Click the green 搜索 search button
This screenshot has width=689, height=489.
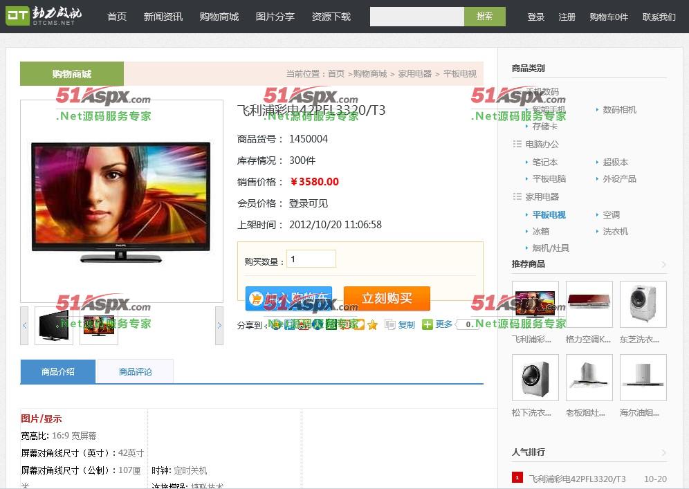(x=485, y=17)
